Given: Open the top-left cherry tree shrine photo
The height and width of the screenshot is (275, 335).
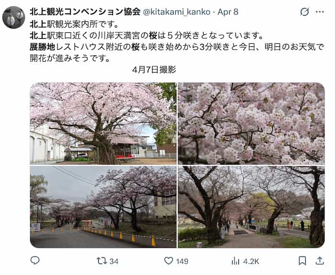Looking at the screenshot, I should (x=103, y=124).
